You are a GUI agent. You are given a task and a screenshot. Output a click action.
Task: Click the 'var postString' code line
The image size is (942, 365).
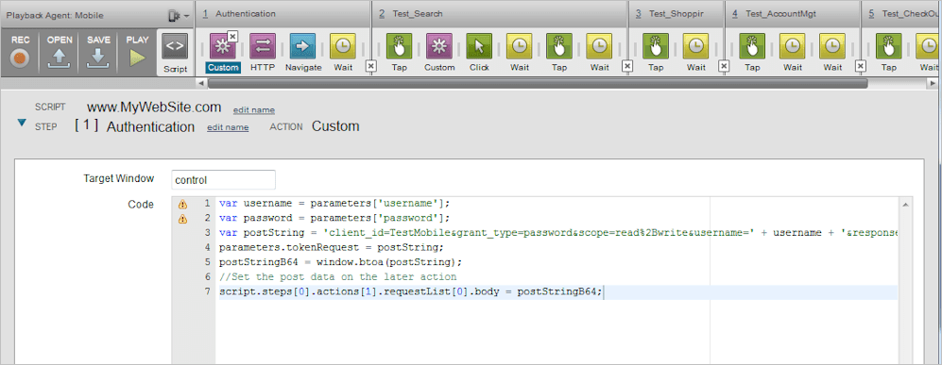coord(558,233)
